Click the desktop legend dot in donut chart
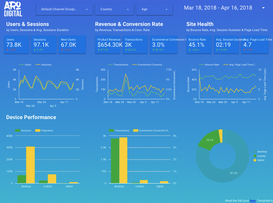 point(255,151)
